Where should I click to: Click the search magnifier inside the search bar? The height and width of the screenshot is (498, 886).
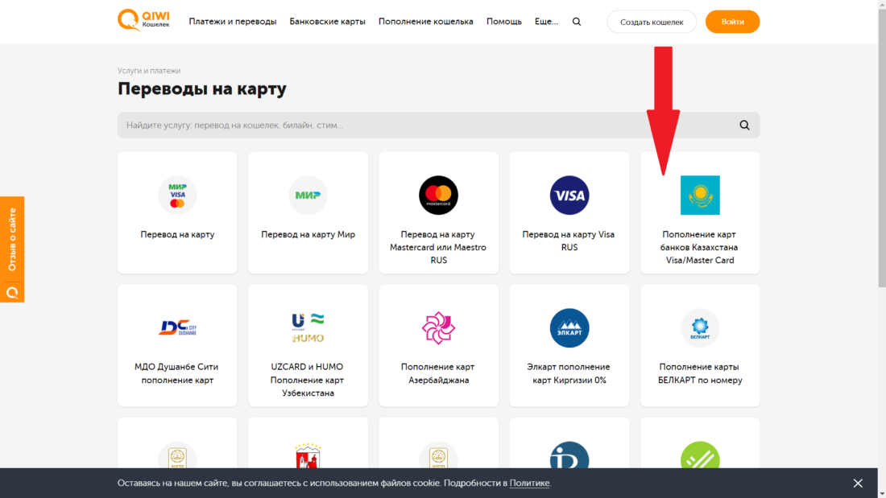pos(742,125)
